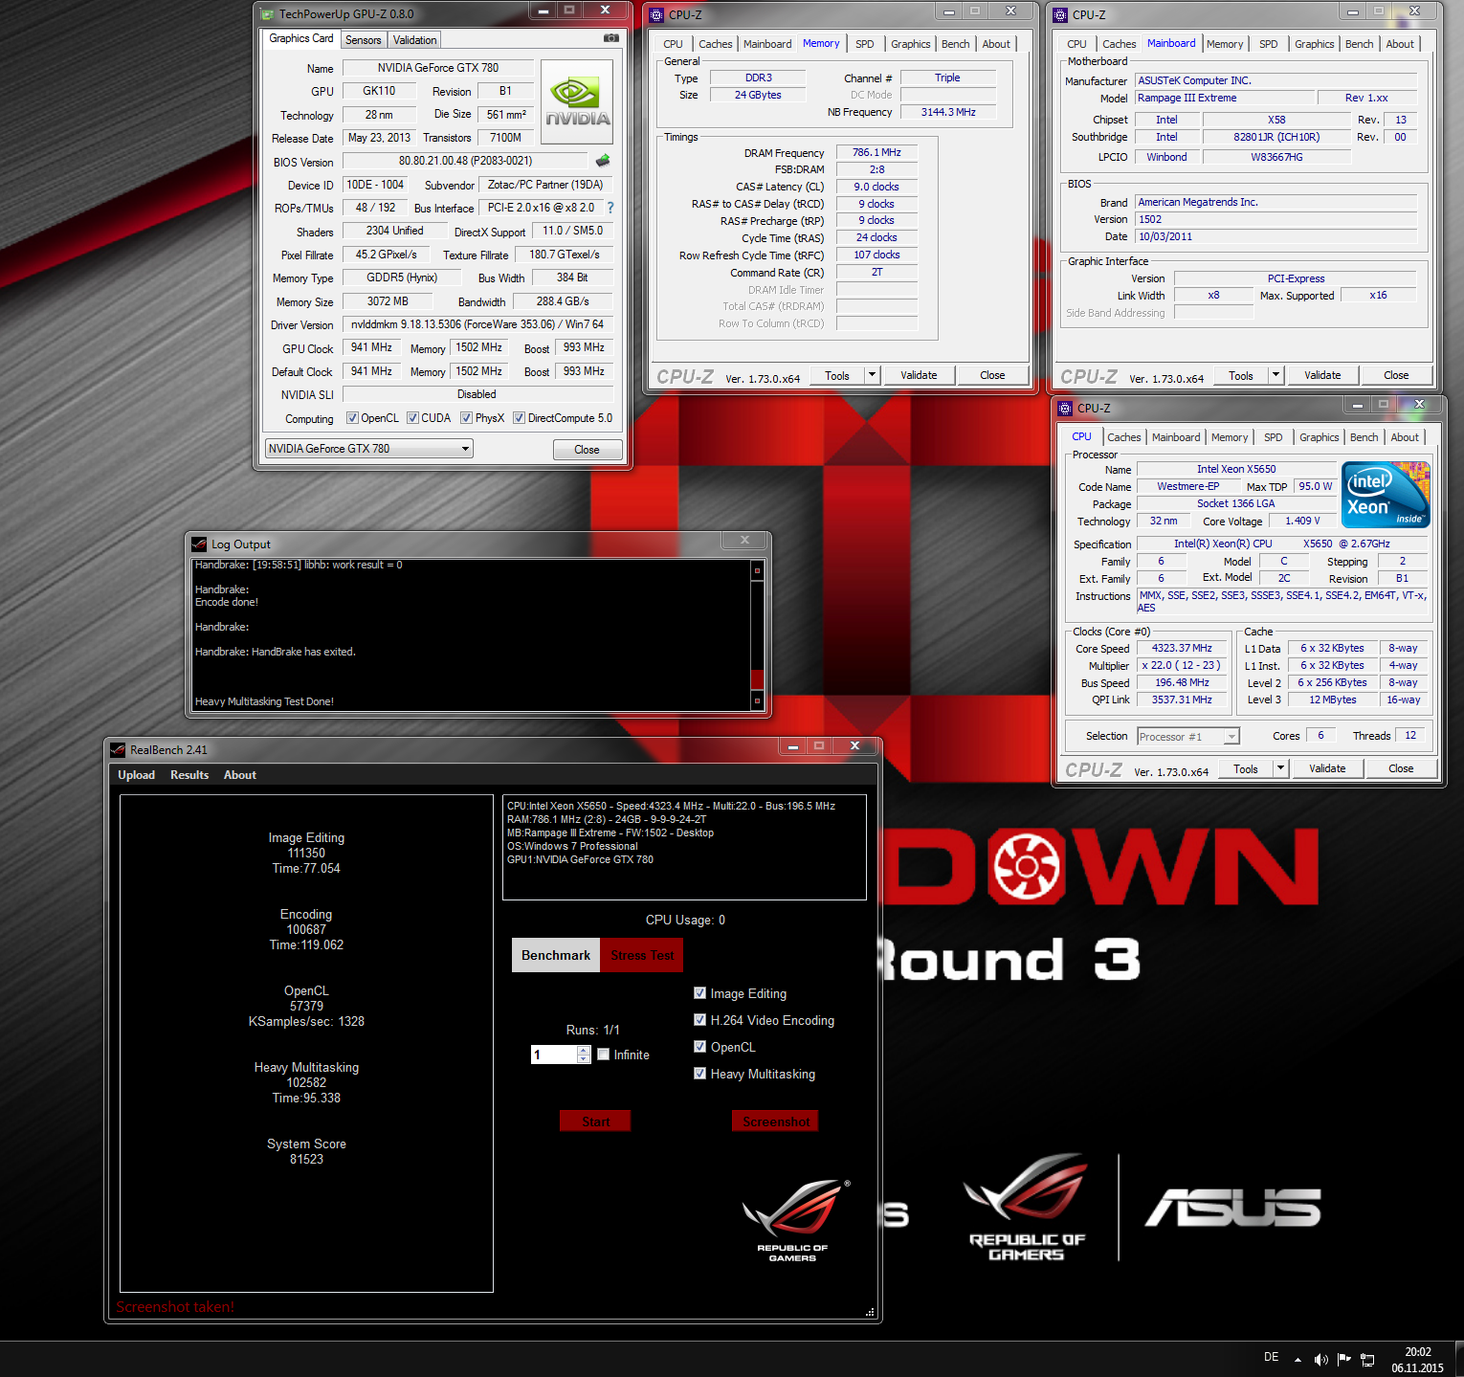This screenshot has height=1377, width=1464.
Task: Open the Processor #1 selection dropdown
Action: coord(1188,736)
